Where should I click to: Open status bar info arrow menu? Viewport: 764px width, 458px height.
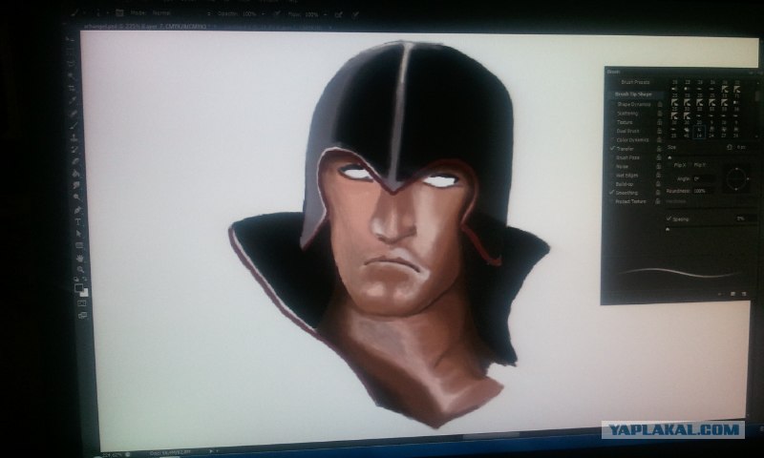[211, 451]
